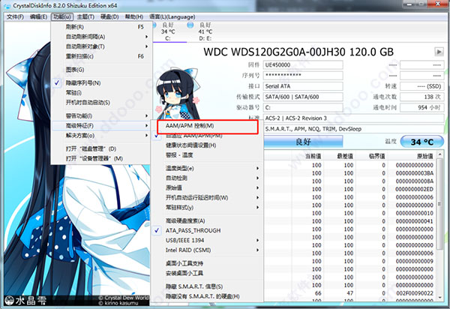Select 高级特征(F) menu entry
The height and width of the screenshot is (309, 450).
click(101, 126)
